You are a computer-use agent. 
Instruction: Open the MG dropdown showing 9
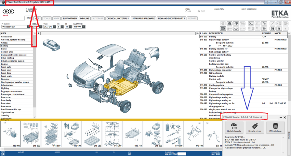[62, 27]
